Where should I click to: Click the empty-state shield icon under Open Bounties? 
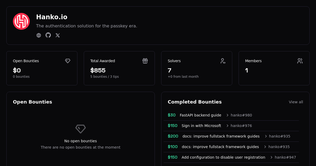coord(80,129)
